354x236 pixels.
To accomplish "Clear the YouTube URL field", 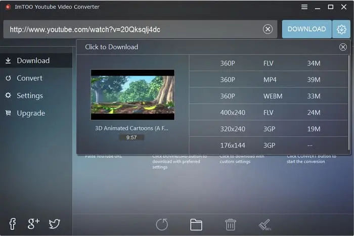I will pyautogui.click(x=268, y=29).
